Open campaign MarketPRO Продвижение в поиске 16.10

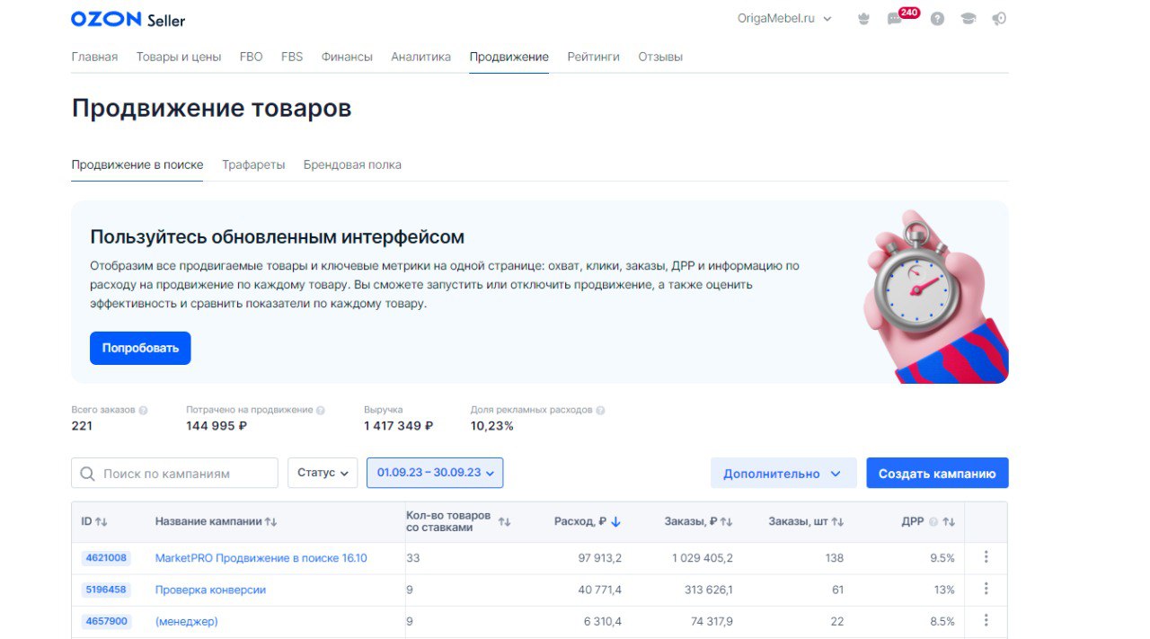(261, 558)
